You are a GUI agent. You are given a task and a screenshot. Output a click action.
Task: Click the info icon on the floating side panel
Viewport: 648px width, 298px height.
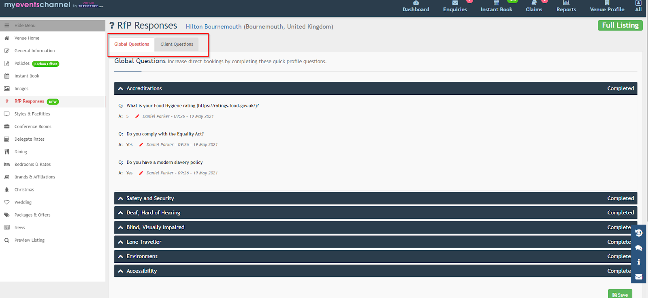pos(639,262)
